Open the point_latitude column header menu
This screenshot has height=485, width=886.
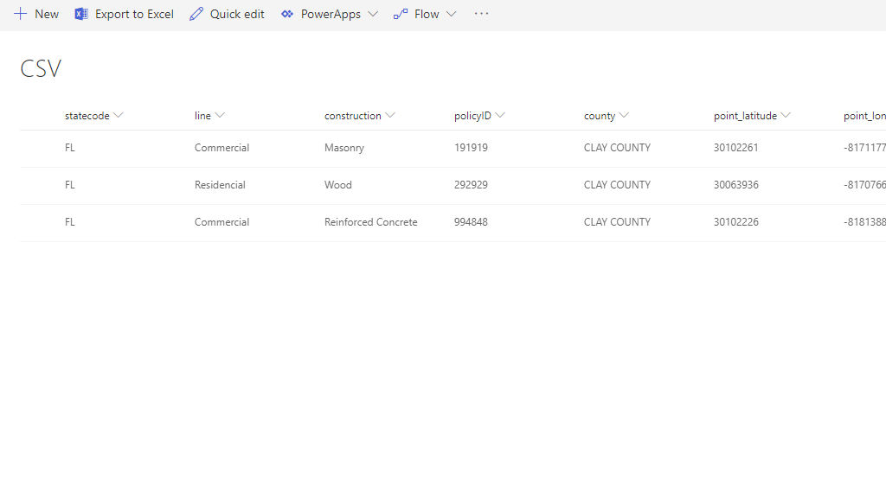coord(786,115)
